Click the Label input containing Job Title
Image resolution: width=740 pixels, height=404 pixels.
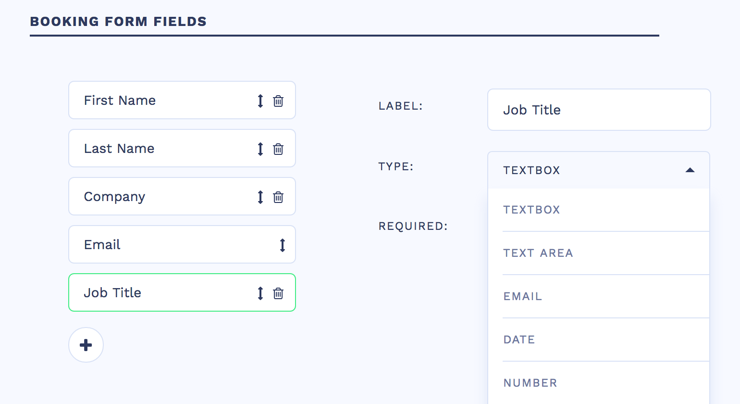pyautogui.click(x=599, y=110)
